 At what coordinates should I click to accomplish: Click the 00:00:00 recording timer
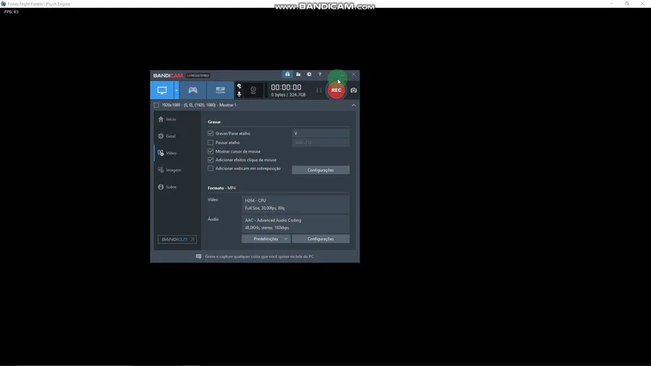pyautogui.click(x=286, y=87)
